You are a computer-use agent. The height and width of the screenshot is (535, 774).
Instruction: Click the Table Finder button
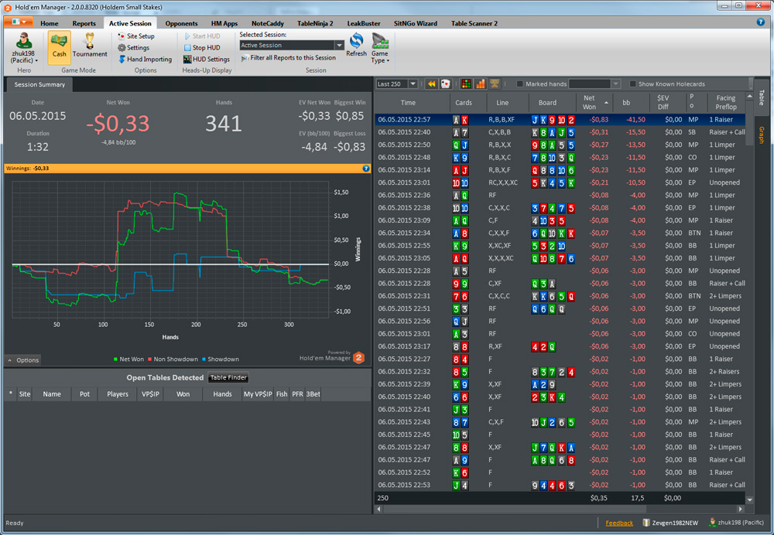tap(228, 378)
